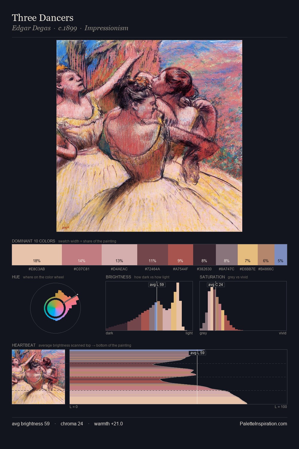Click the 'warmth +21.0' footer stat
This screenshot has height=449, width=299.
click(x=109, y=424)
